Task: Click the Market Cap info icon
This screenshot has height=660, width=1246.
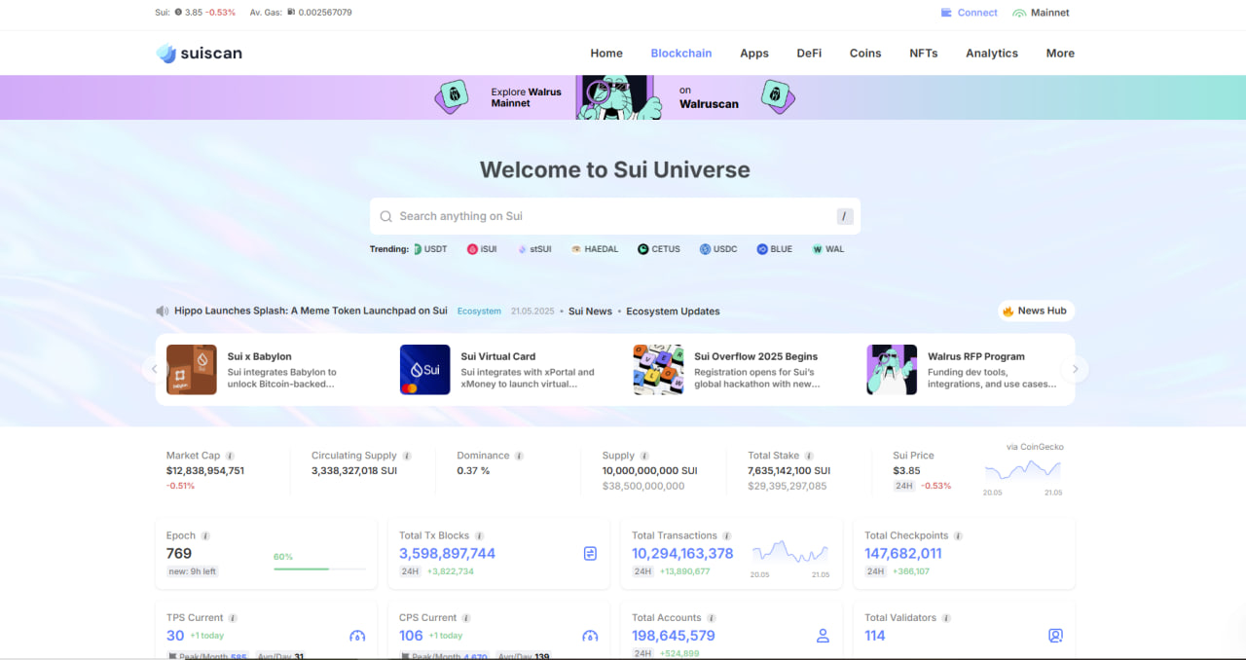Action: coord(230,456)
